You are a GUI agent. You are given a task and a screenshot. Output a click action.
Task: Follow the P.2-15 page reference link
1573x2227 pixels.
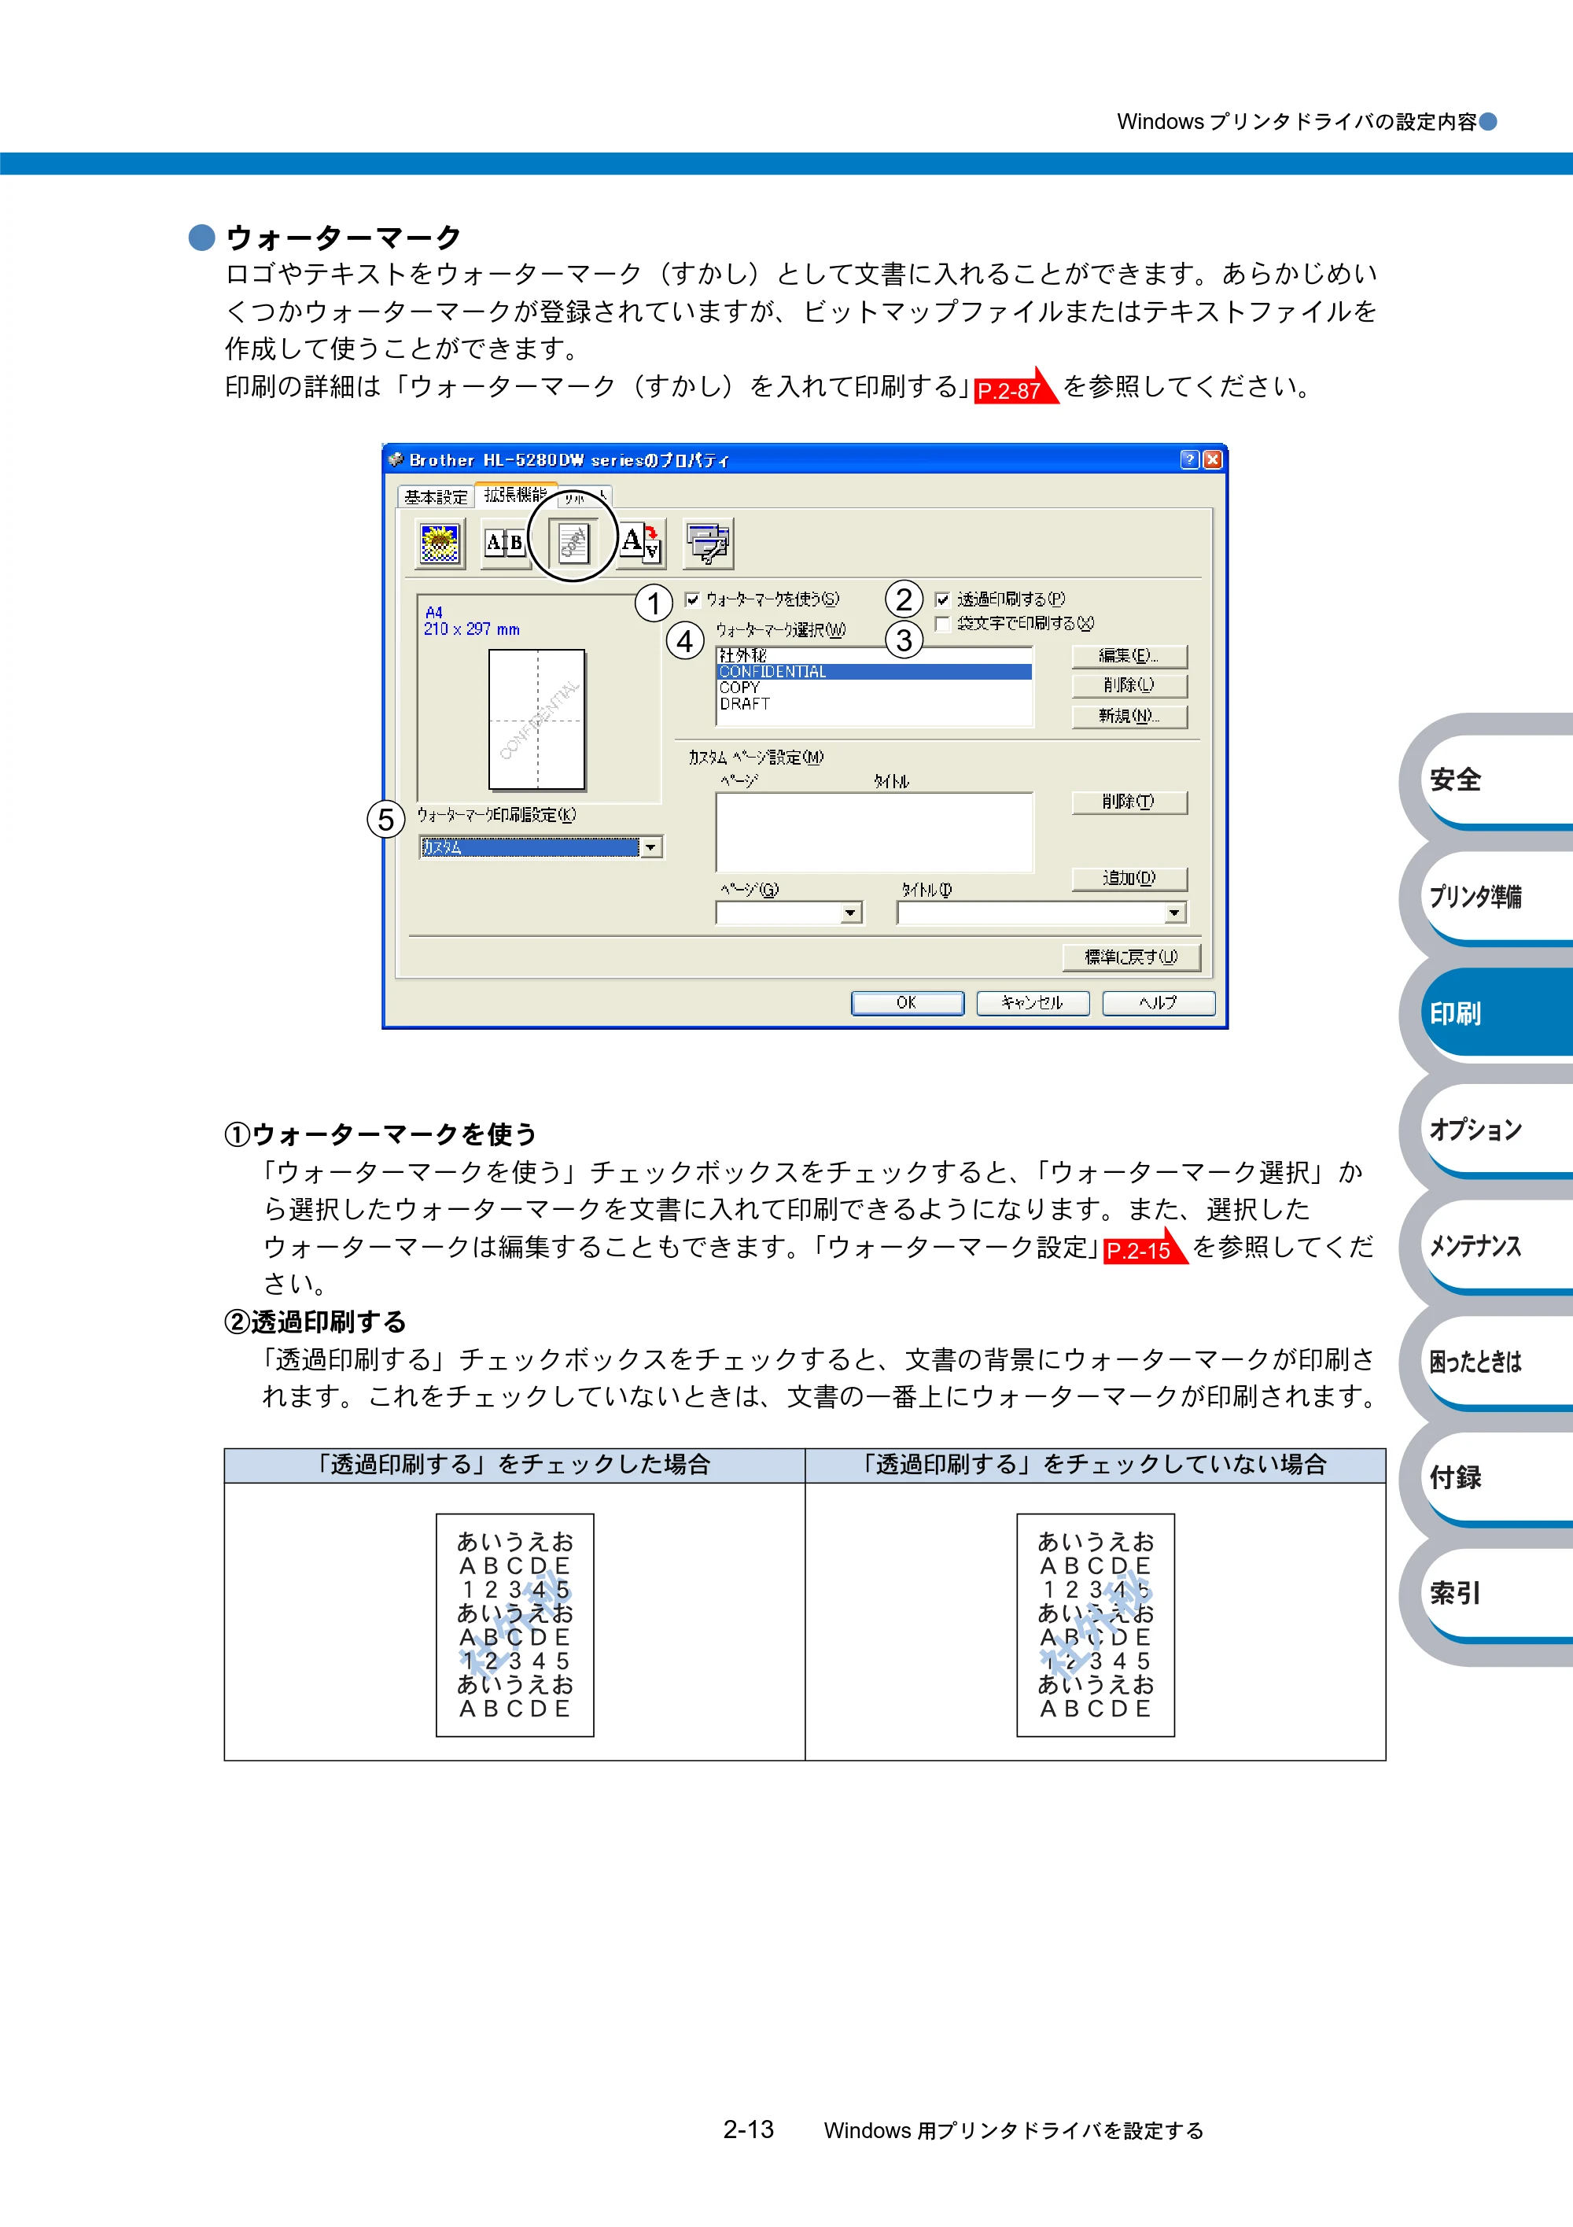(x=1145, y=1248)
